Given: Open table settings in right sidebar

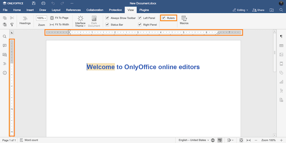Looking at the screenshot, I should 281,45.
